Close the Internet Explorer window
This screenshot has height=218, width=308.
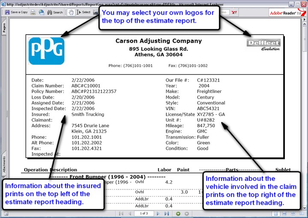click(x=303, y=4)
